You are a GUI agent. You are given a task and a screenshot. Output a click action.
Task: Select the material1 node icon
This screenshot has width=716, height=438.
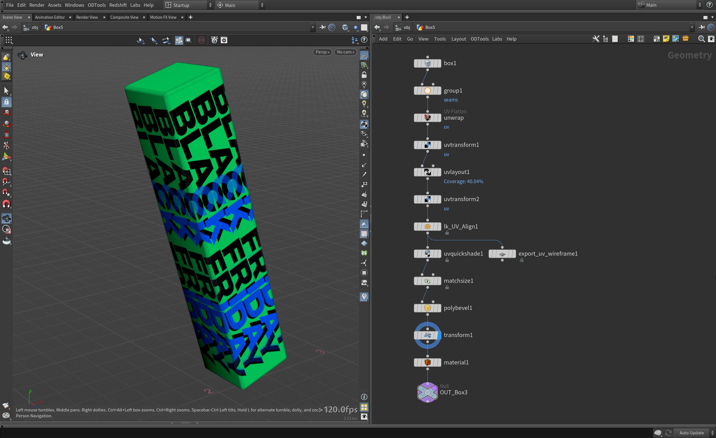coord(427,362)
